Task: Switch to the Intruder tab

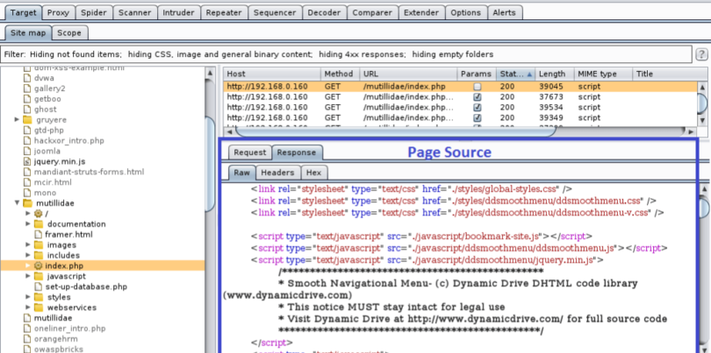Action: 177,13
